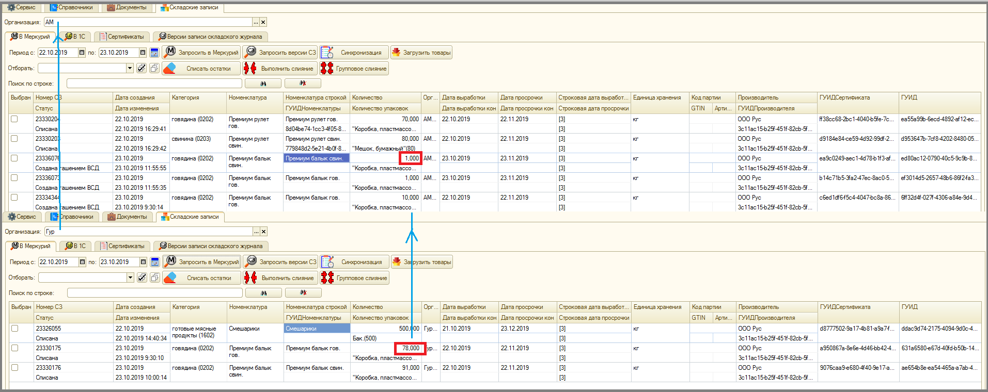Screen dimensions: 988x392
Task: Click Запросить в Меркурий in the АМ organization window
Action: click(x=201, y=53)
